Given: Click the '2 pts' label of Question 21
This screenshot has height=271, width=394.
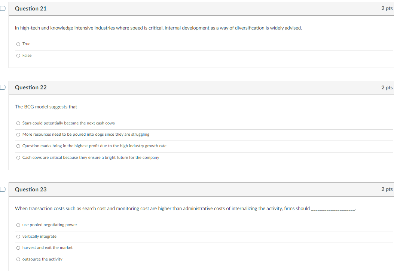Looking at the screenshot, I should [x=387, y=8].
